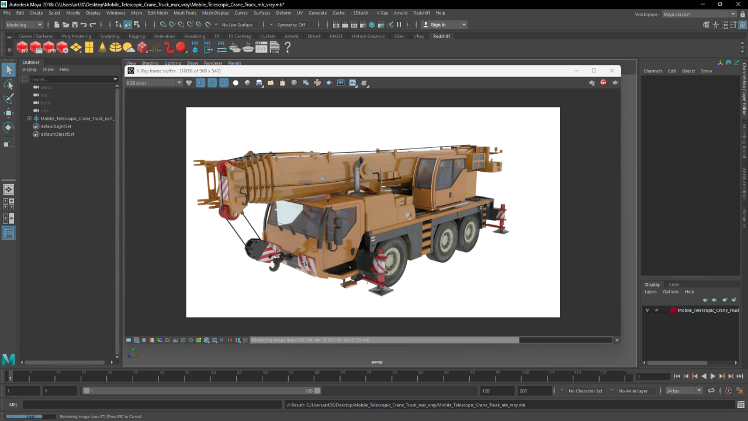
Task: Switch to the Rendering shelf tab
Action: click(x=195, y=36)
